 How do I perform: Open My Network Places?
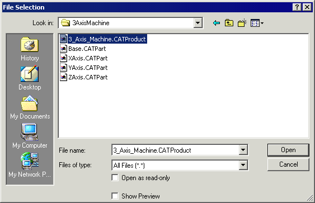click(30, 165)
